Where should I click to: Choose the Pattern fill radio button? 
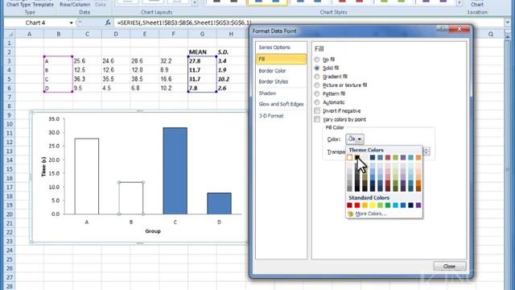click(317, 93)
